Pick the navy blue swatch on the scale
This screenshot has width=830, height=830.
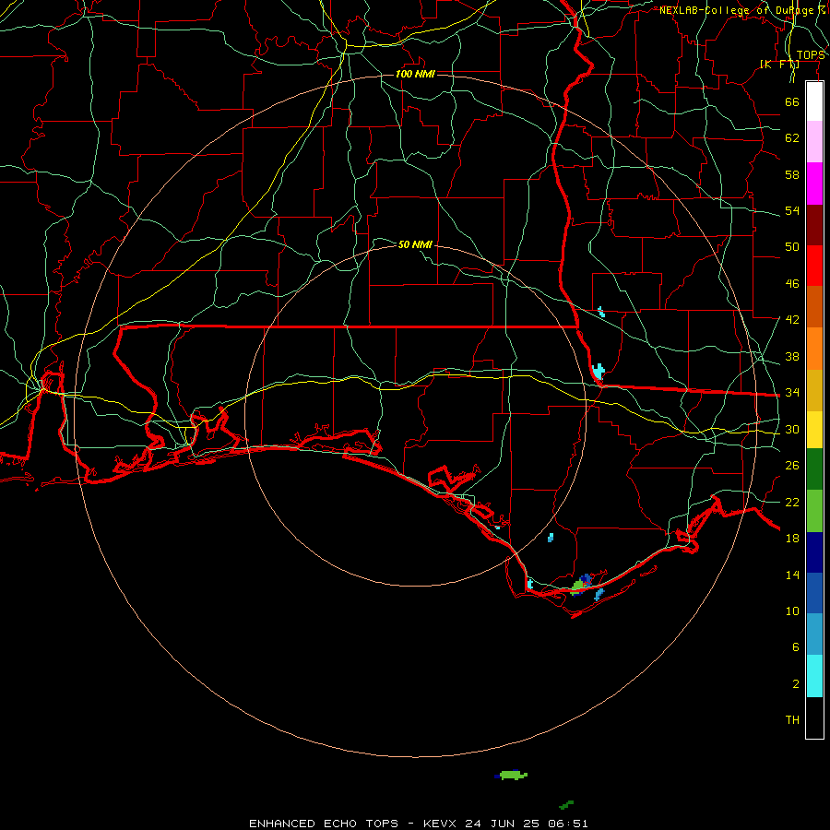(x=814, y=552)
